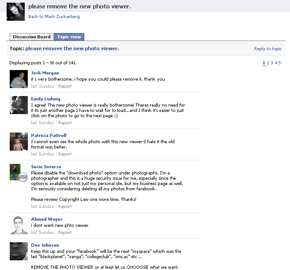Jump to page 5 of posts
Image resolution: width=290 pixels, height=270 pixels.
(x=280, y=63)
